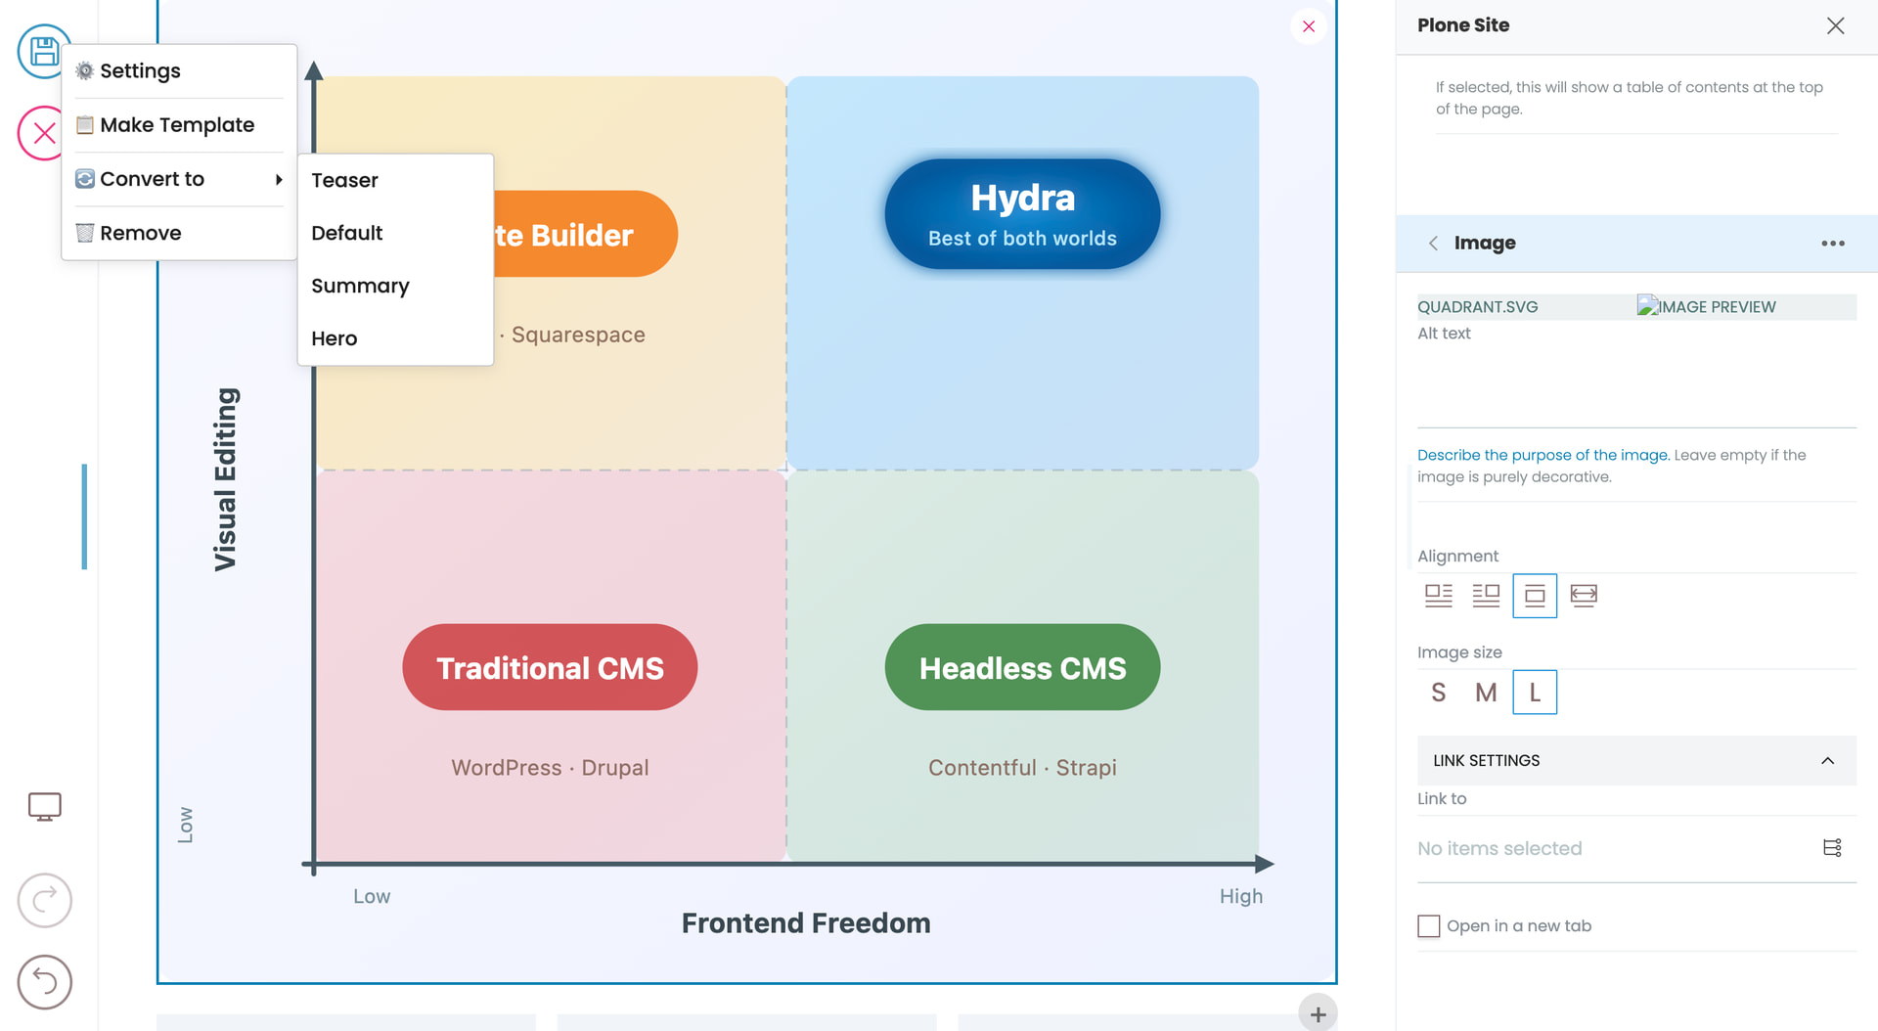Click Describe the purpose of the image link
Screen dimensions: 1878x1031
[x=1543, y=455]
